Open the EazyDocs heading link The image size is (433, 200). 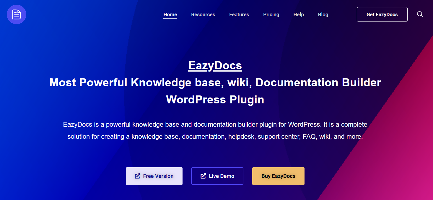coord(215,65)
